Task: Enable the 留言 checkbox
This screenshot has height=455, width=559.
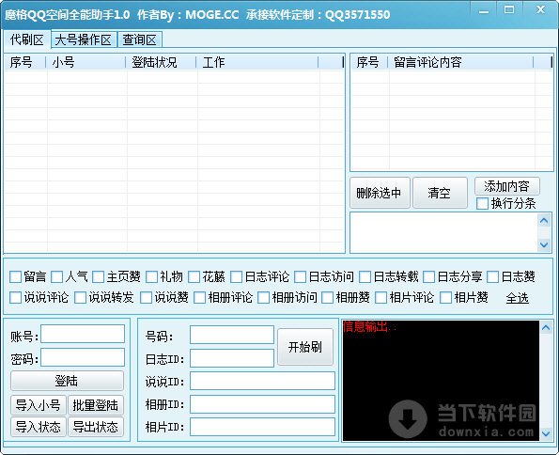Action: pos(15,277)
